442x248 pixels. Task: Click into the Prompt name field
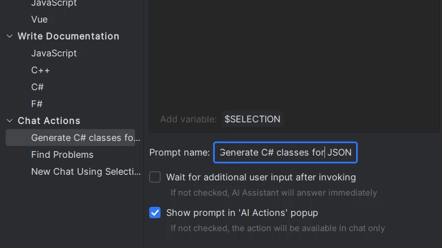click(x=285, y=152)
